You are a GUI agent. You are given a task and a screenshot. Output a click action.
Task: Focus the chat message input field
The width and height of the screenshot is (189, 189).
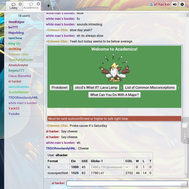coord(127,183)
